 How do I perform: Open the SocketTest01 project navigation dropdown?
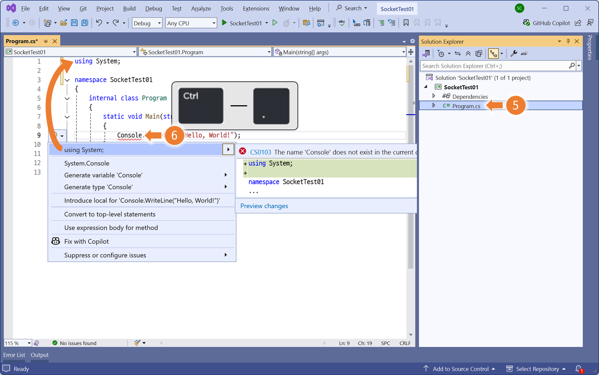[70, 52]
